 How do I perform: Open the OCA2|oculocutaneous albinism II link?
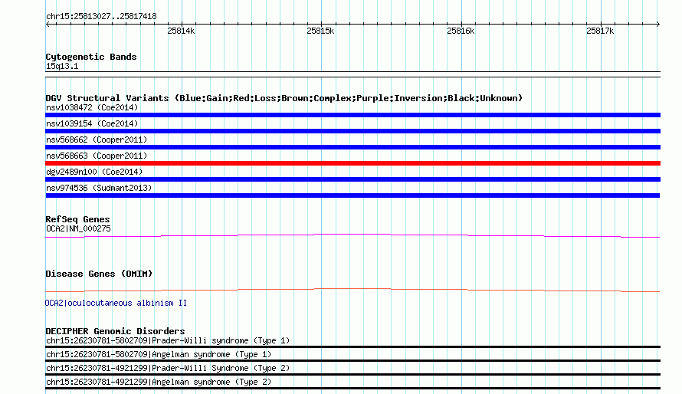(x=116, y=303)
